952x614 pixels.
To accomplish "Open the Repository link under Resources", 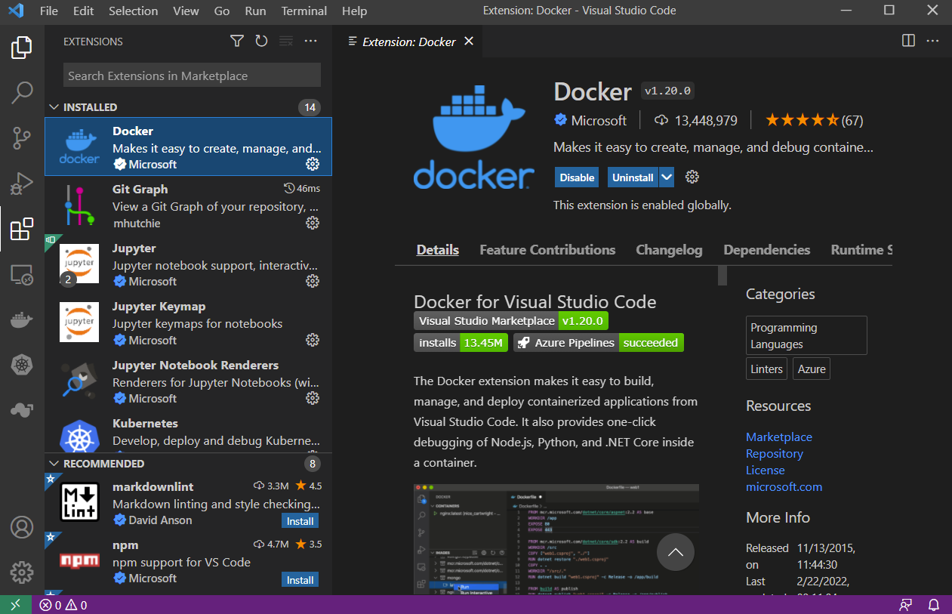I will click(x=774, y=453).
